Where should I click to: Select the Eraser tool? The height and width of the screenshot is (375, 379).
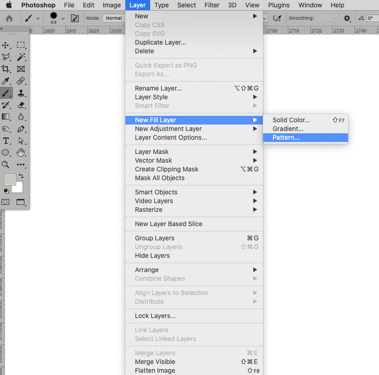[21, 105]
